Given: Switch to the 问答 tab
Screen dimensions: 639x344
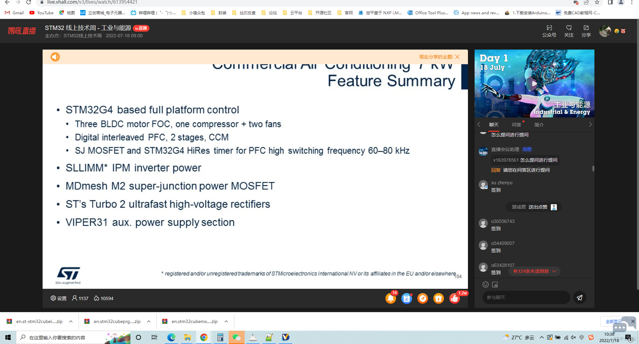Looking at the screenshot, I should click(517, 125).
